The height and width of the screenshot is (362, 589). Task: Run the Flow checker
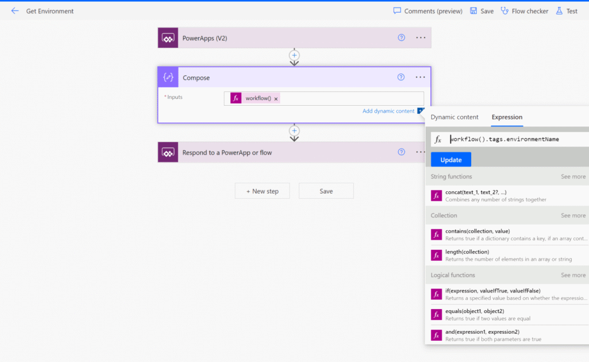[525, 11]
